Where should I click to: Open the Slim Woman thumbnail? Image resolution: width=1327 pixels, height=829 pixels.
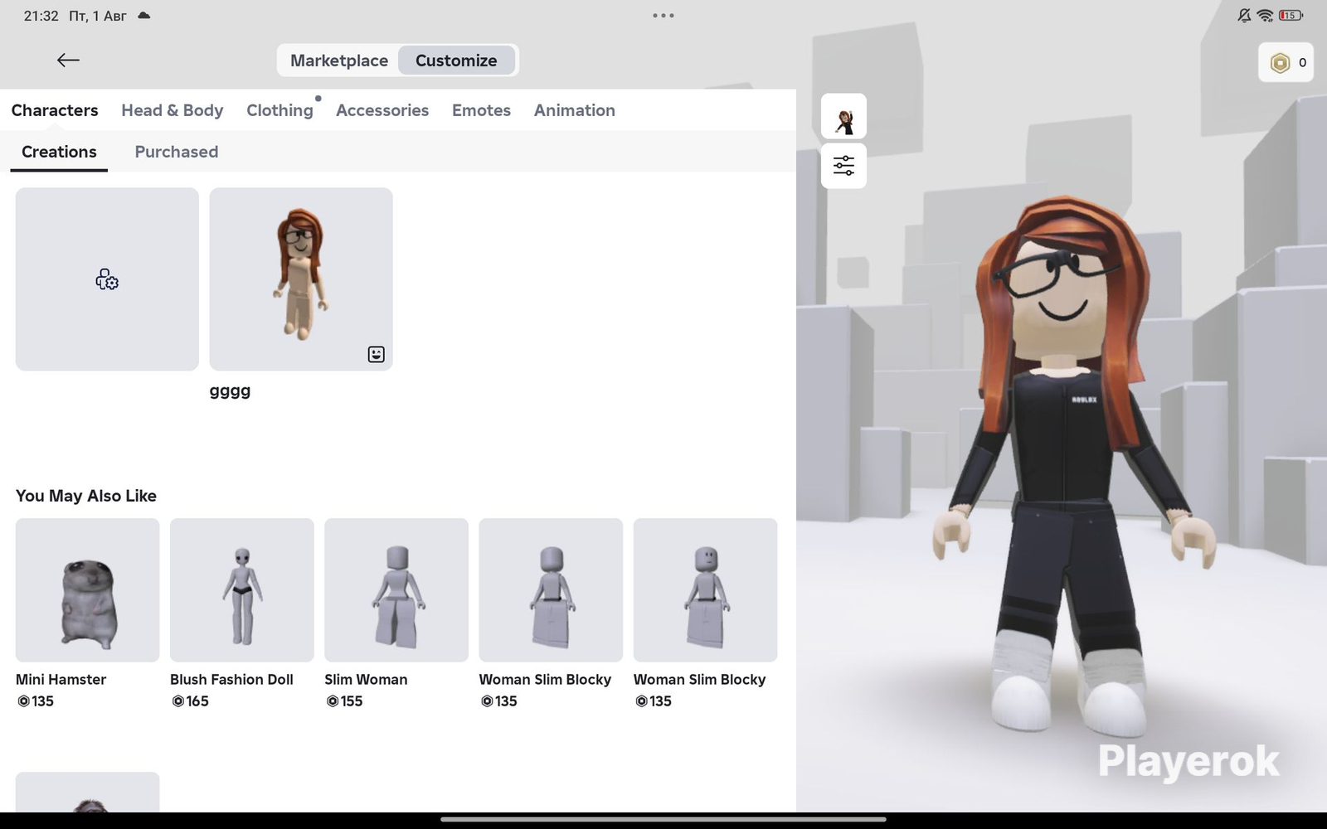coord(396,590)
